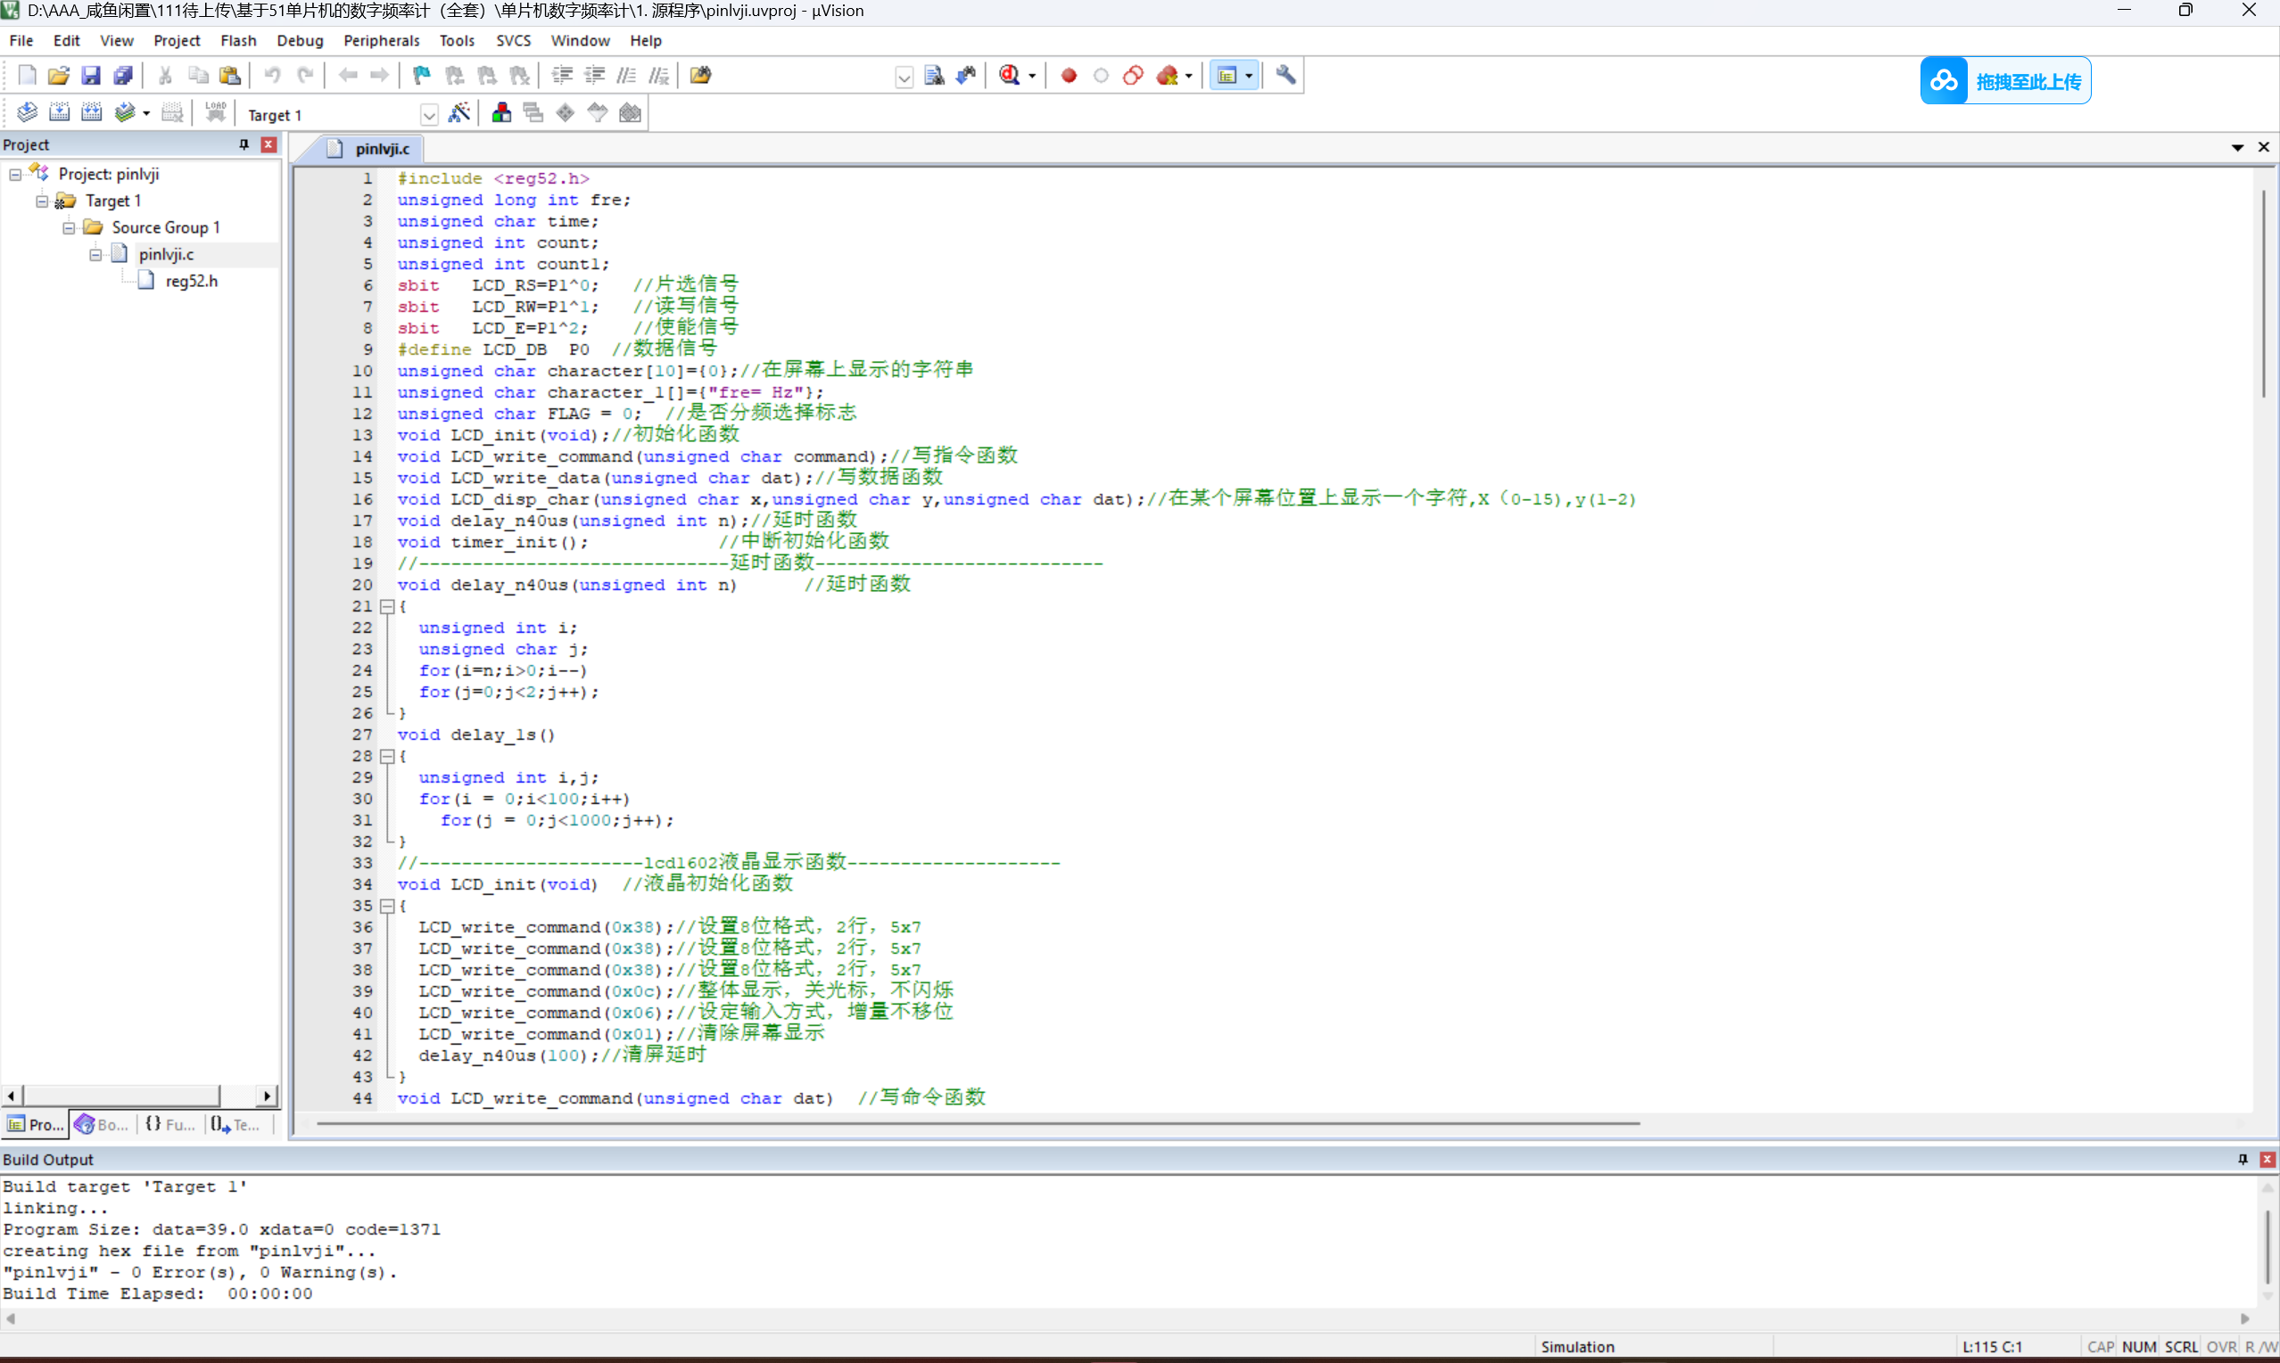Click the Save All icon
Image resolution: width=2280 pixels, height=1363 pixels.
122,75
